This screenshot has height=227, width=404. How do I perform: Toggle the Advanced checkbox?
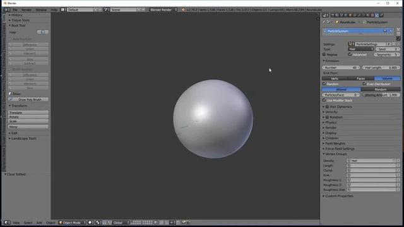[350, 54]
